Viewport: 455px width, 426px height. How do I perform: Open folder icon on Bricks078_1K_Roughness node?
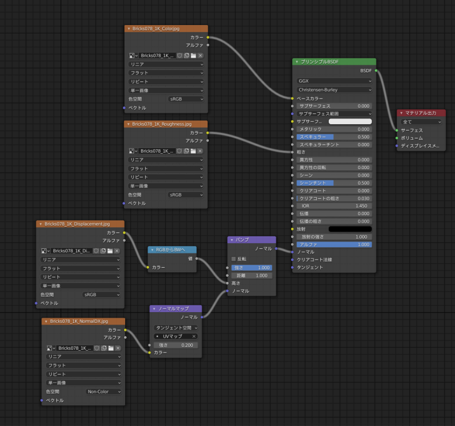pyautogui.click(x=194, y=151)
